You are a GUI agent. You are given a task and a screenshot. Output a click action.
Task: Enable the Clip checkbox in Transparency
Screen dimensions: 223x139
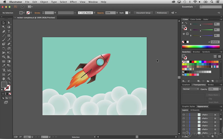[x=207, y=99]
